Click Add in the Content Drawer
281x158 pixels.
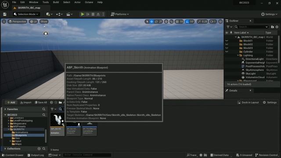tap(11, 102)
